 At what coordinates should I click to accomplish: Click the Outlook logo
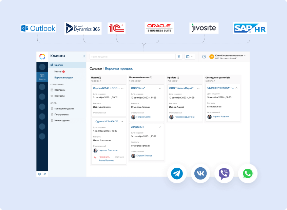[38, 28]
